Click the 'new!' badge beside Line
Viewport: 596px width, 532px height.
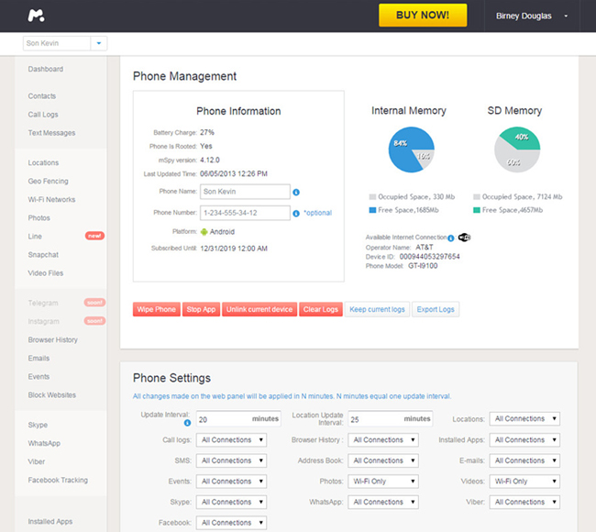(x=94, y=236)
